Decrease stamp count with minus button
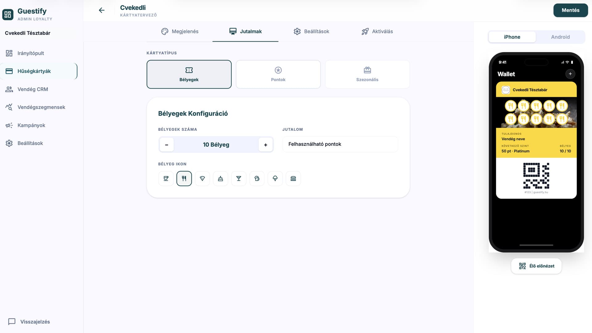The image size is (592, 333). click(x=166, y=145)
